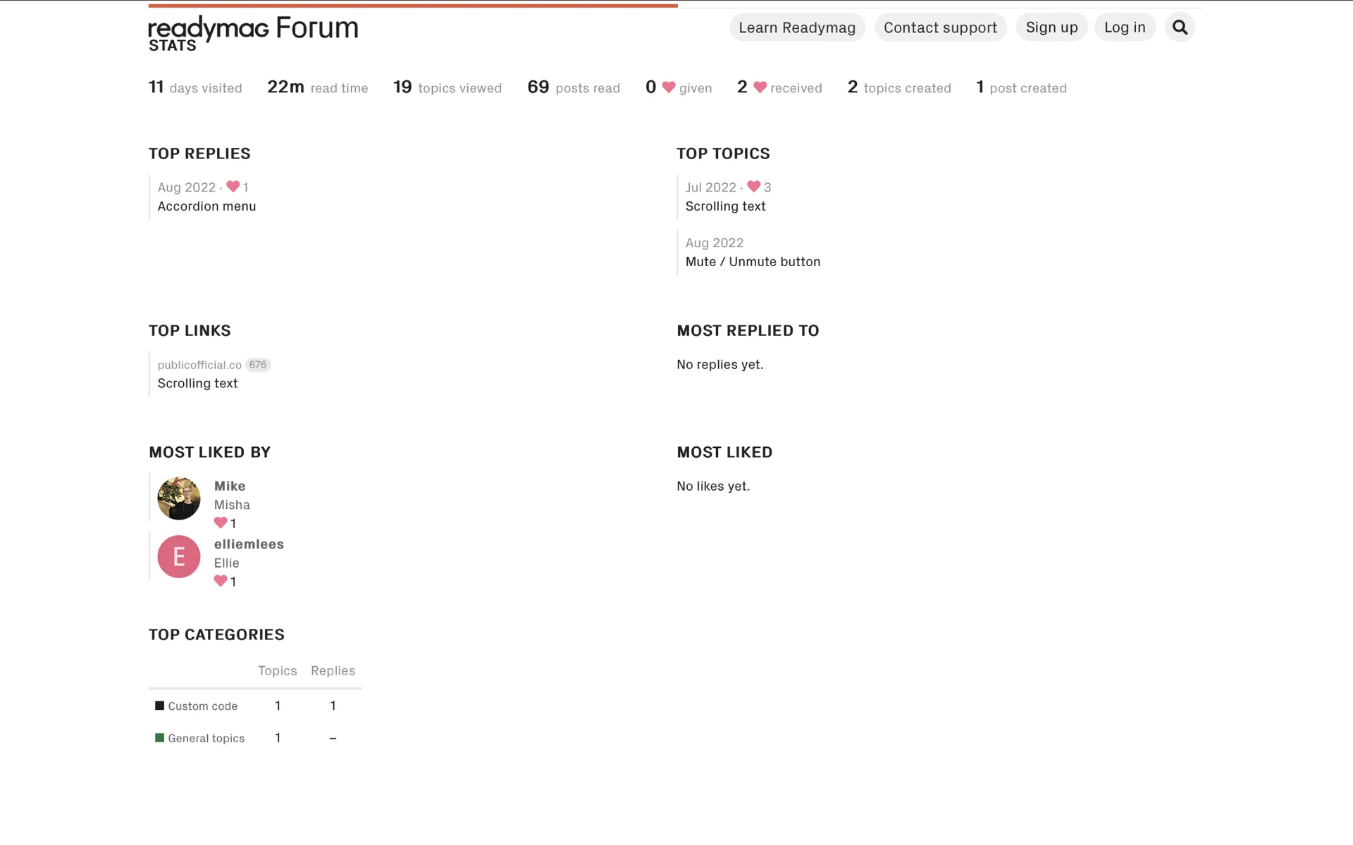Visit the publicofficial.co link
This screenshot has height=845, width=1353.
point(199,365)
